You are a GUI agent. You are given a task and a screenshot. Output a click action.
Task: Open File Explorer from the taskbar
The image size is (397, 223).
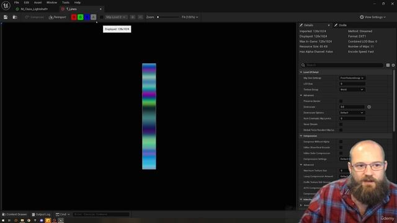point(22,221)
